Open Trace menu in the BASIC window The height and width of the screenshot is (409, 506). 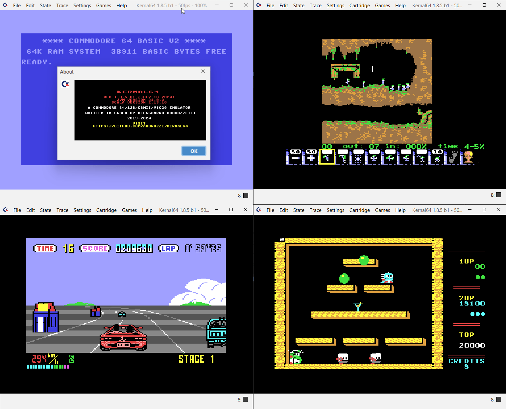62,6
